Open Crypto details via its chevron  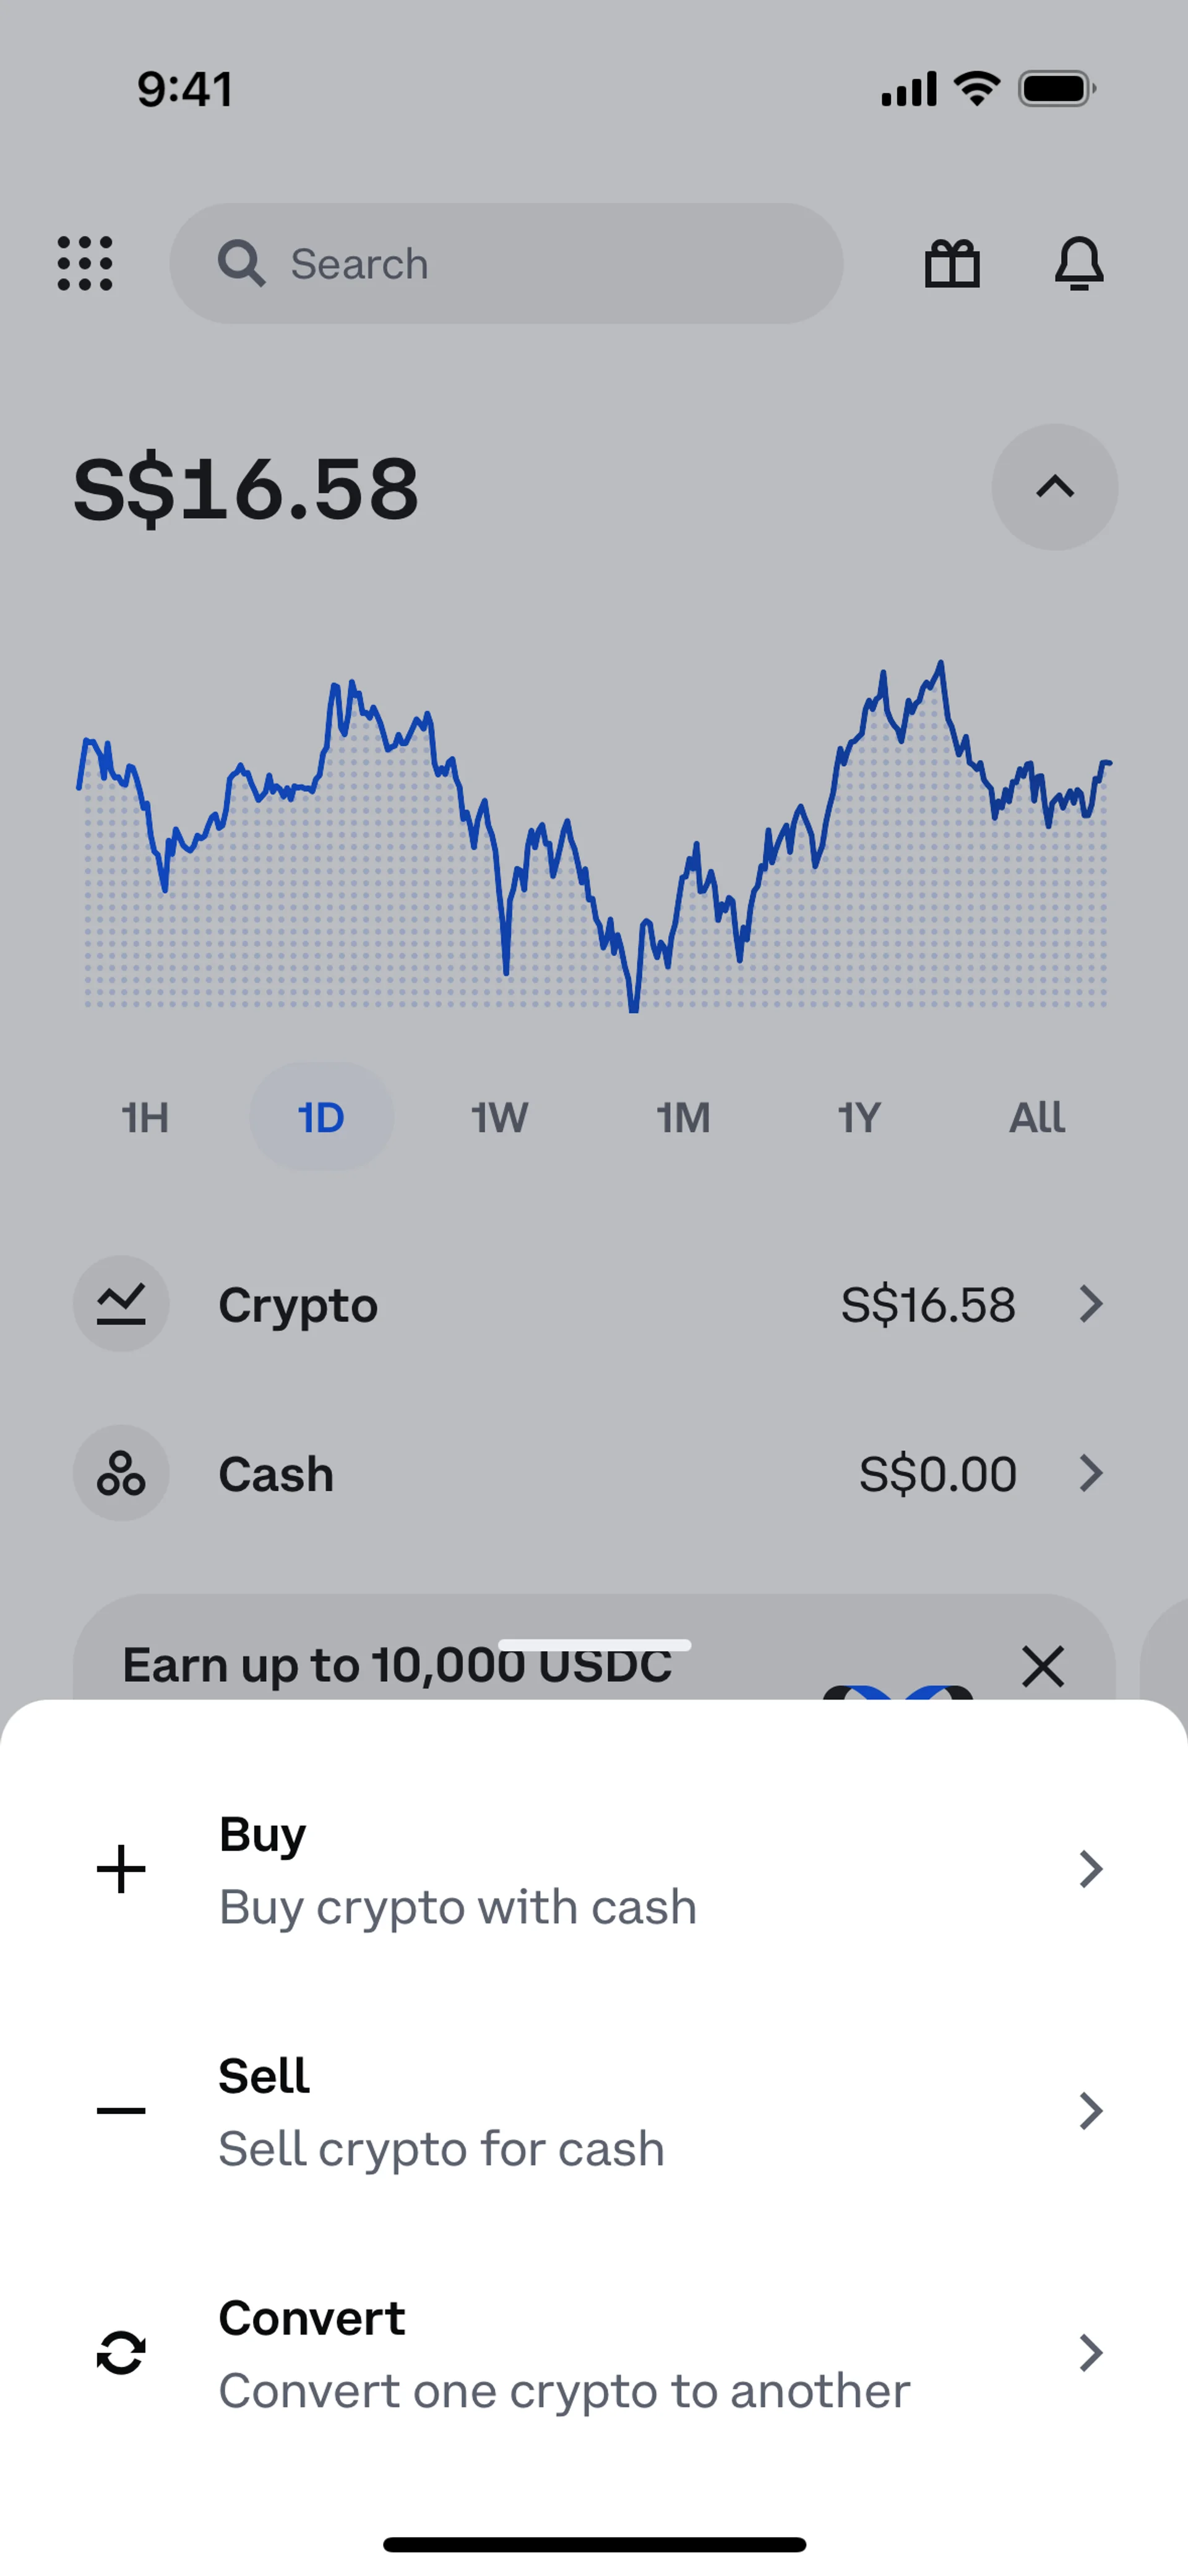[x=1091, y=1304]
